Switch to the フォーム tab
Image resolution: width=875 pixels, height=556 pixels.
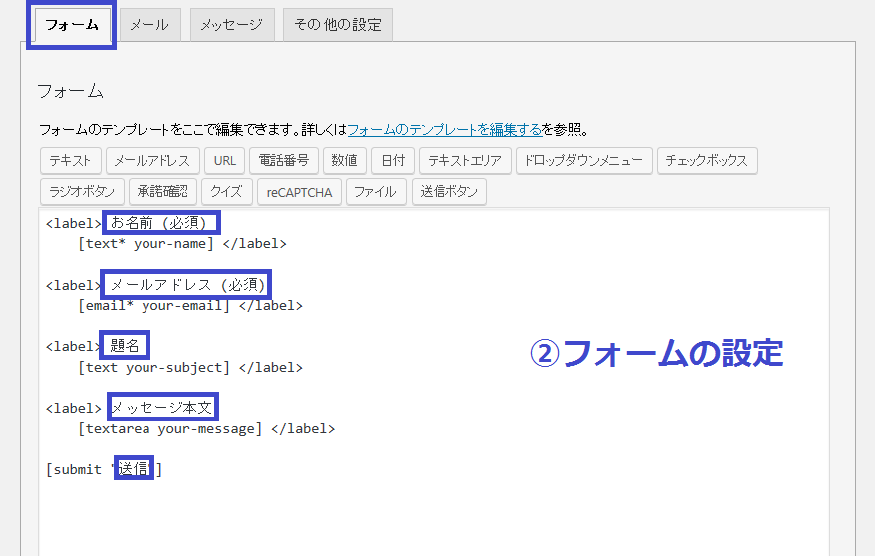[x=71, y=25]
